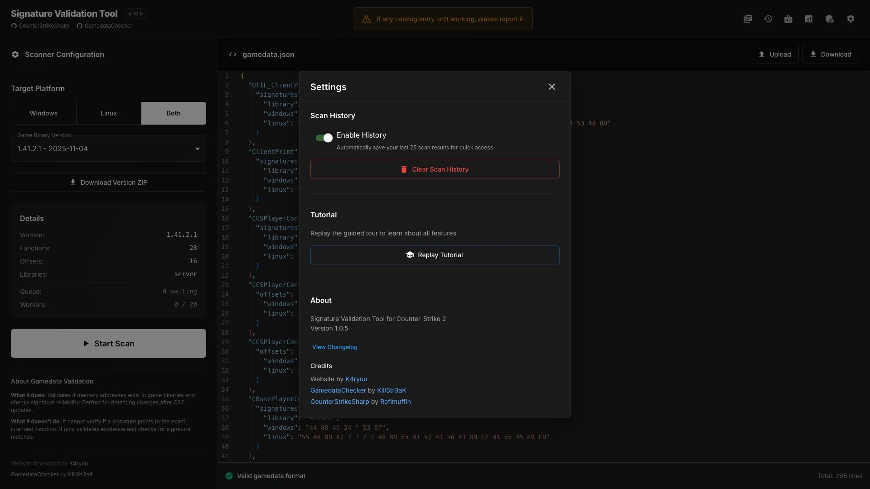Screen dimensions: 870x489
Task: Open the CounterStrikeSharp link in Settings credits
Action: tap(340, 402)
